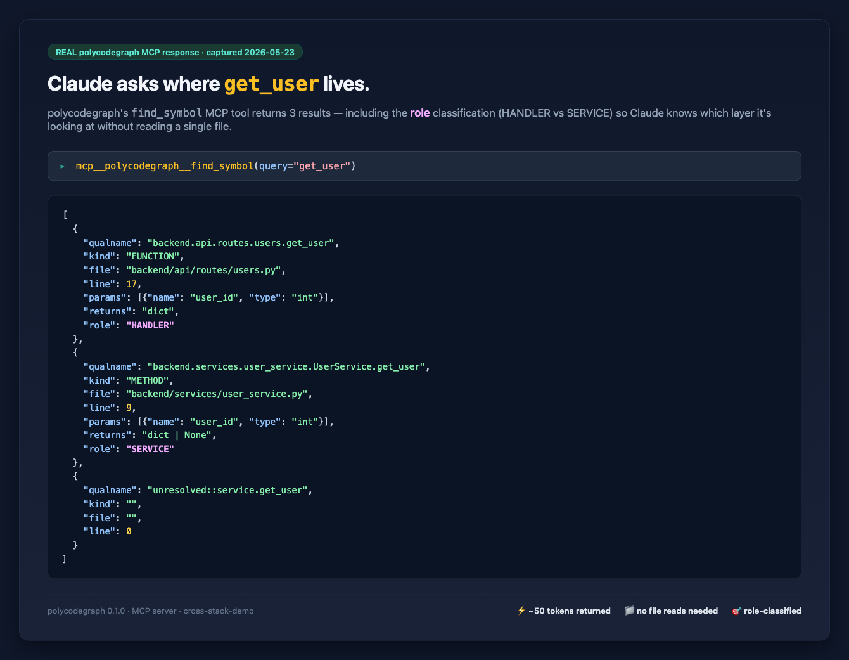This screenshot has width=849, height=660.
Task: Click the pink "SERVICE" role value
Action: [x=150, y=449]
